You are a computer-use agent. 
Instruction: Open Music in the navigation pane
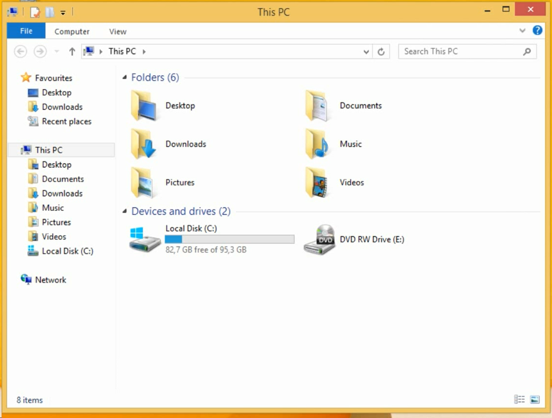pos(46,208)
